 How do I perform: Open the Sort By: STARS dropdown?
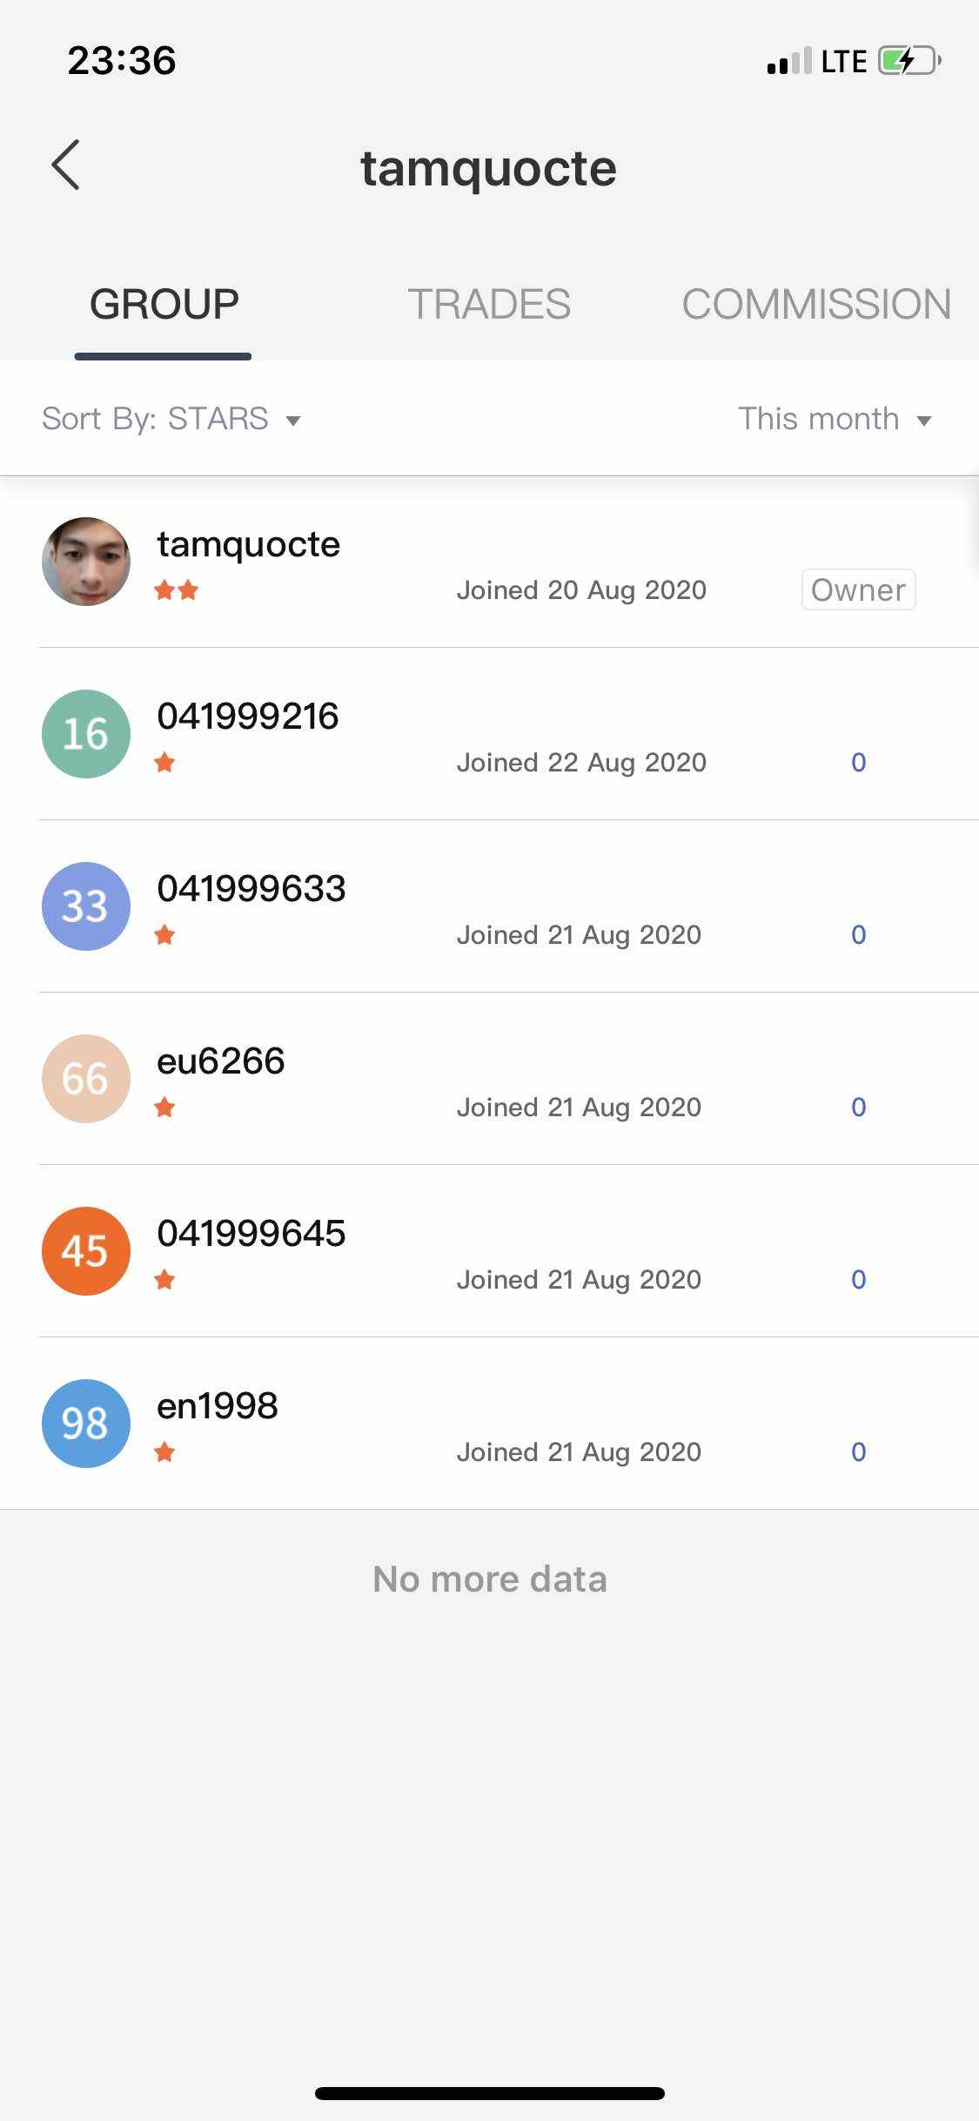point(171,419)
